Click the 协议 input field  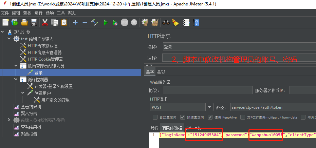208,90
